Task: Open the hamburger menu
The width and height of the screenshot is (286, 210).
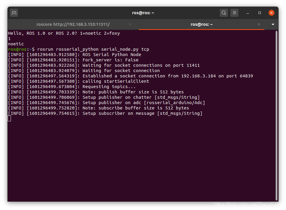Action: 234,13
